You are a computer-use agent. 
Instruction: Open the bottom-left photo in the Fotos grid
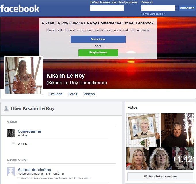pos(138,159)
